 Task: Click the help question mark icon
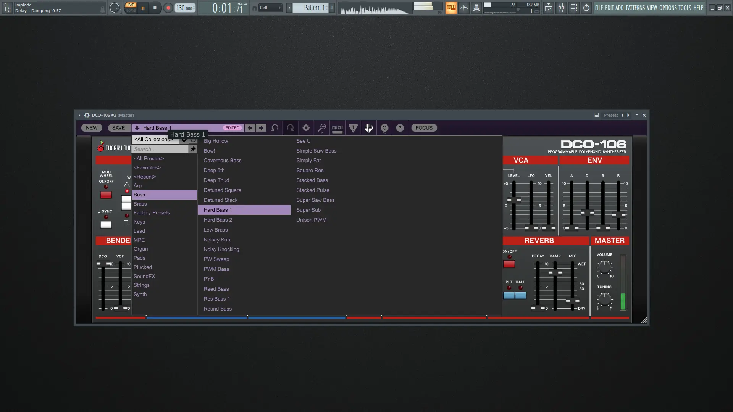[x=400, y=128]
